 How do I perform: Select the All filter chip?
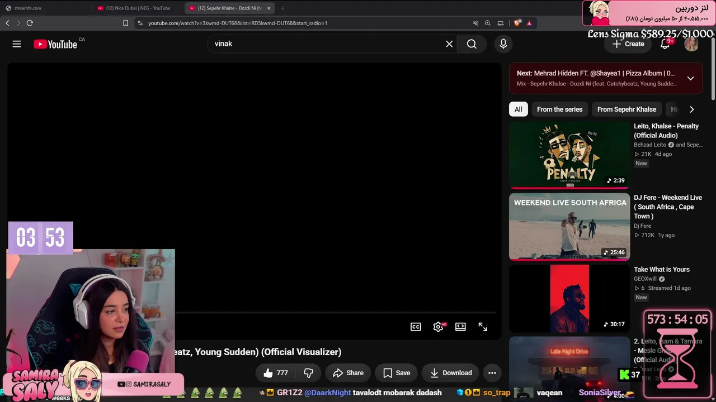[519, 109]
